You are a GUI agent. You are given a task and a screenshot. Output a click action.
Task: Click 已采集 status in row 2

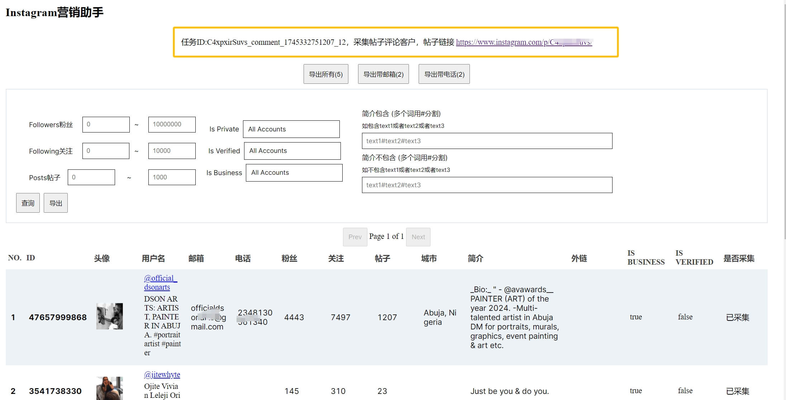click(x=738, y=391)
